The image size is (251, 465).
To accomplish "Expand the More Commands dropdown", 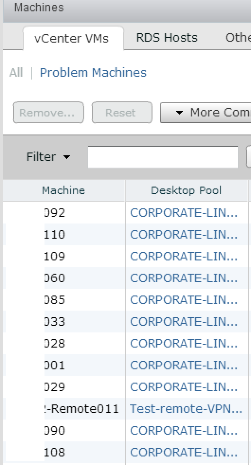I will [206, 112].
